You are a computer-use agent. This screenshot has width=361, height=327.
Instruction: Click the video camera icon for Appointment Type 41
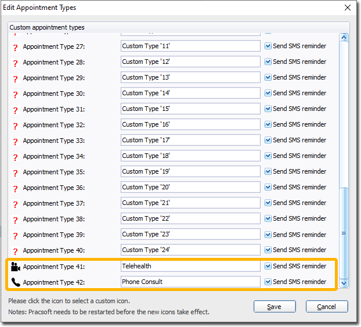point(15,267)
